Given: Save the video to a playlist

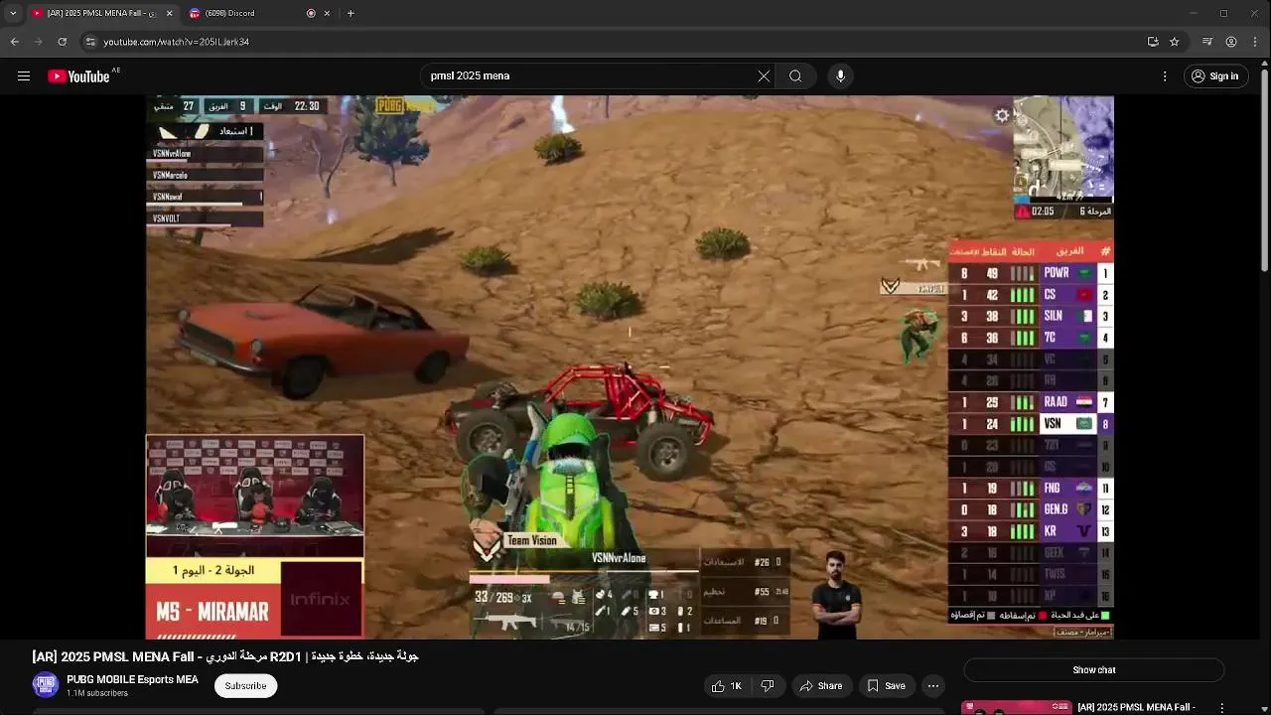Looking at the screenshot, I should point(886,686).
